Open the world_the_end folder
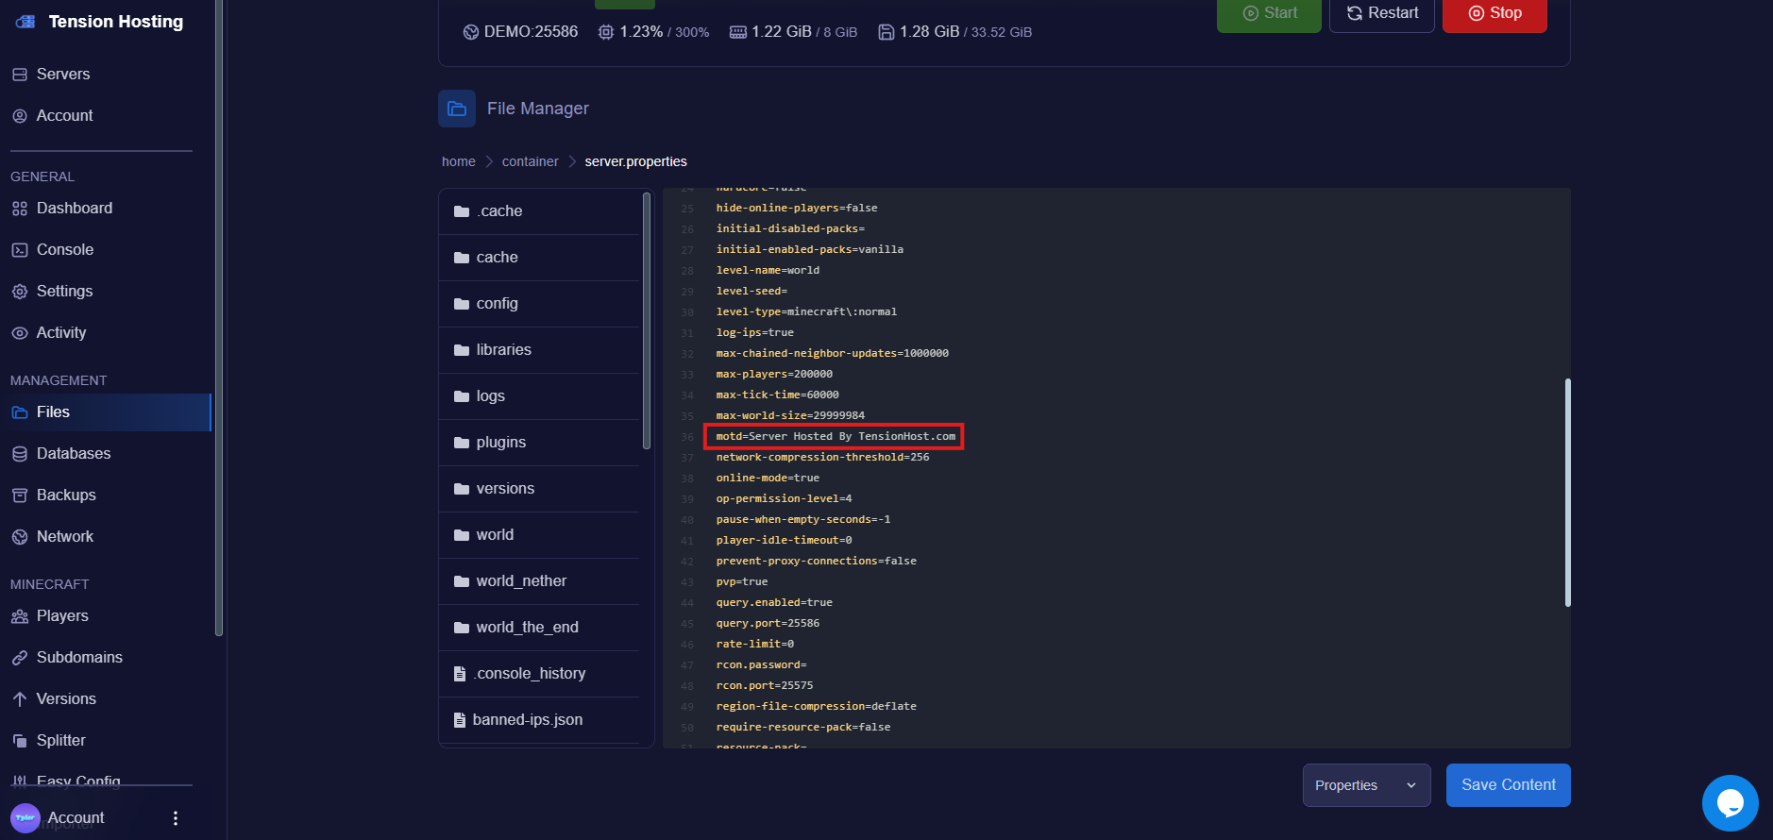This screenshot has height=840, width=1773. tap(539, 628)
